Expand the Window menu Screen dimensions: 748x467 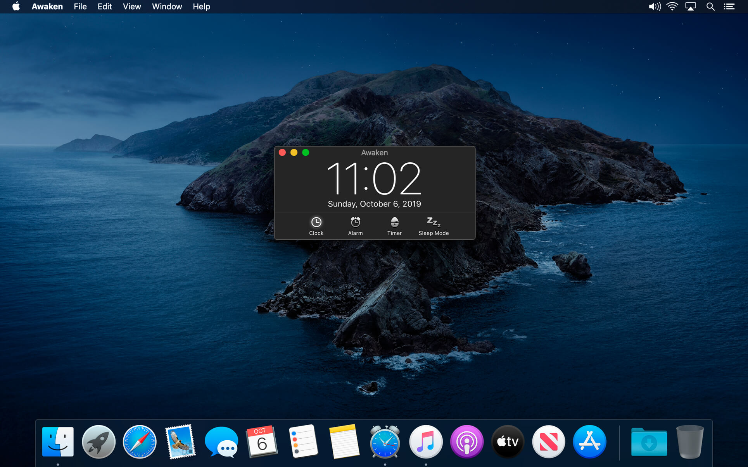pos(167,7)
